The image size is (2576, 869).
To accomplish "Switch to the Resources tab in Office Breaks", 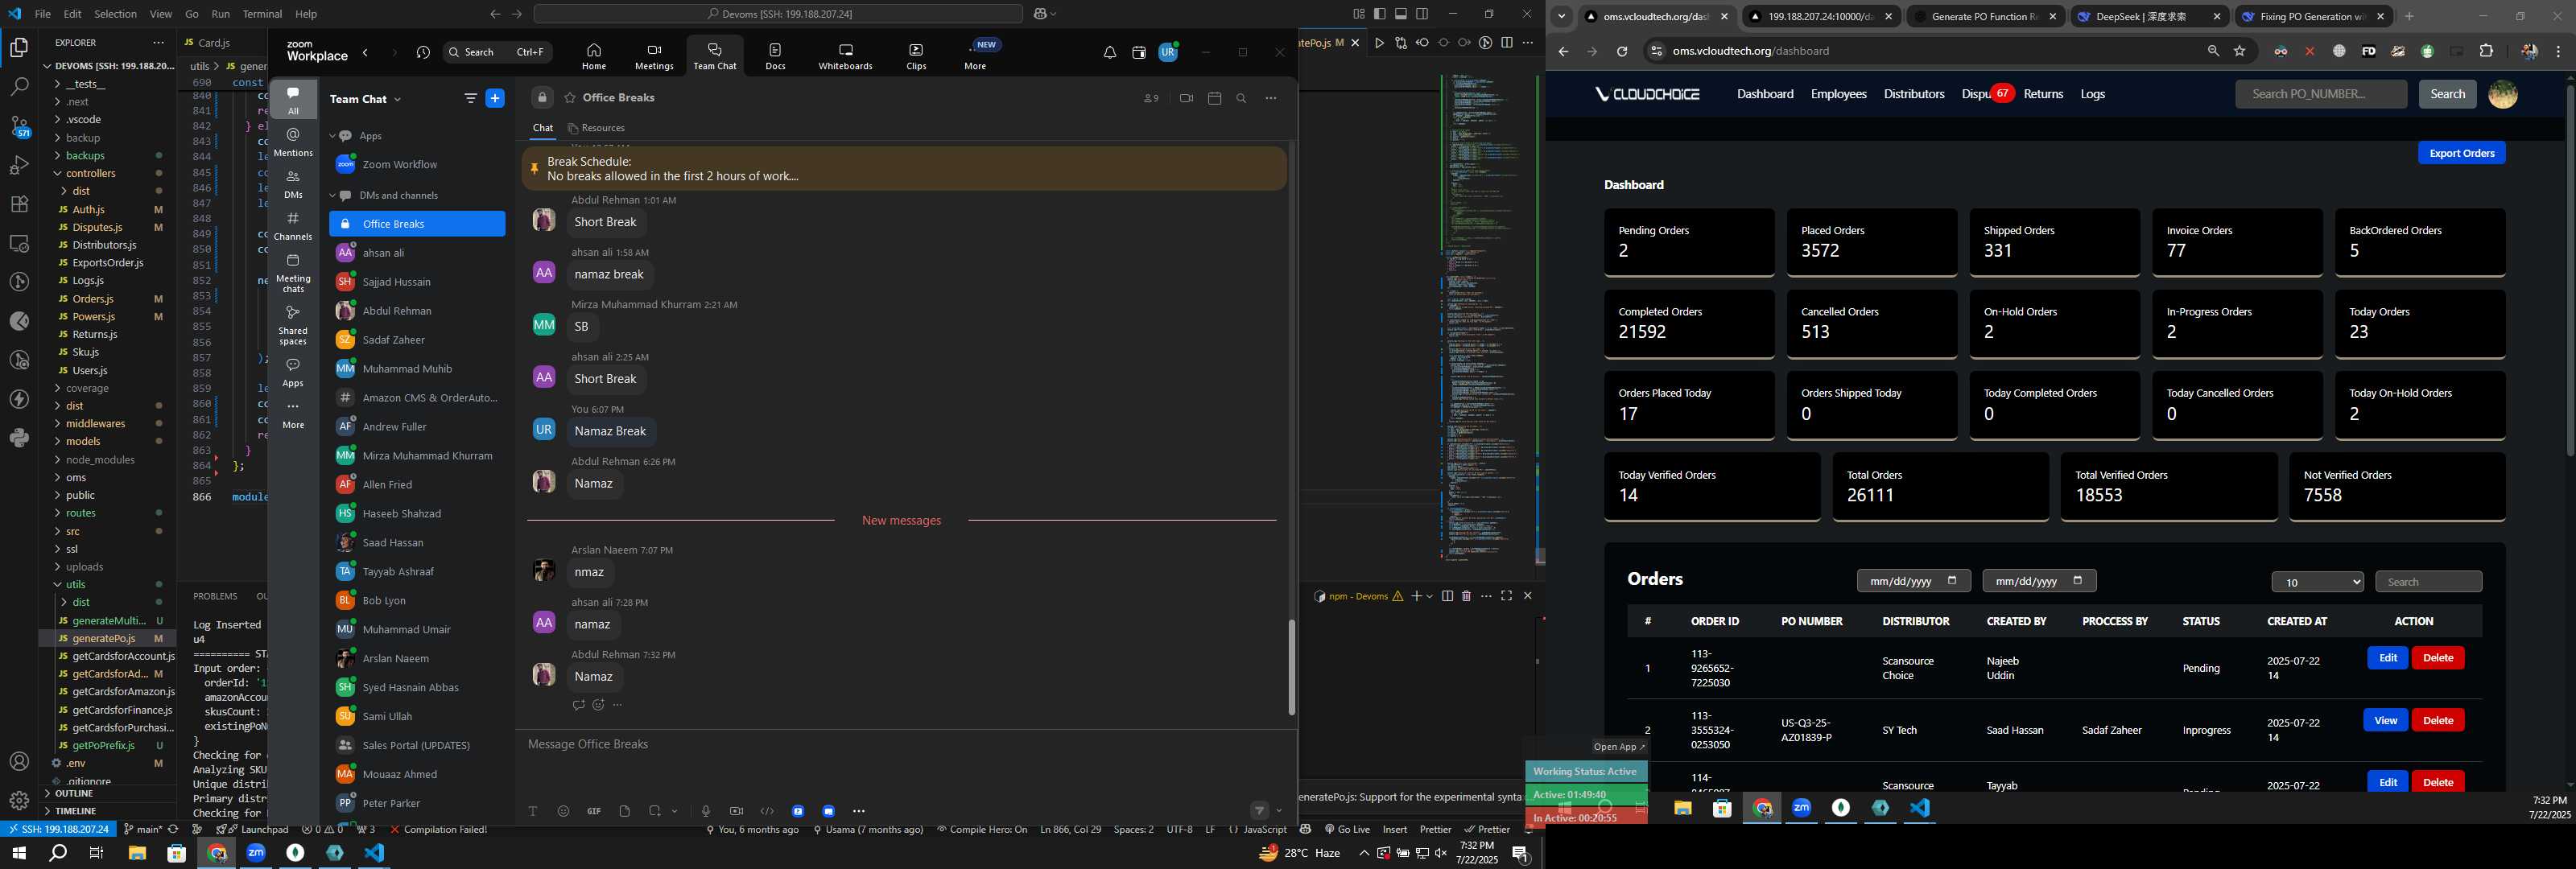I will [x=596, y=128].
